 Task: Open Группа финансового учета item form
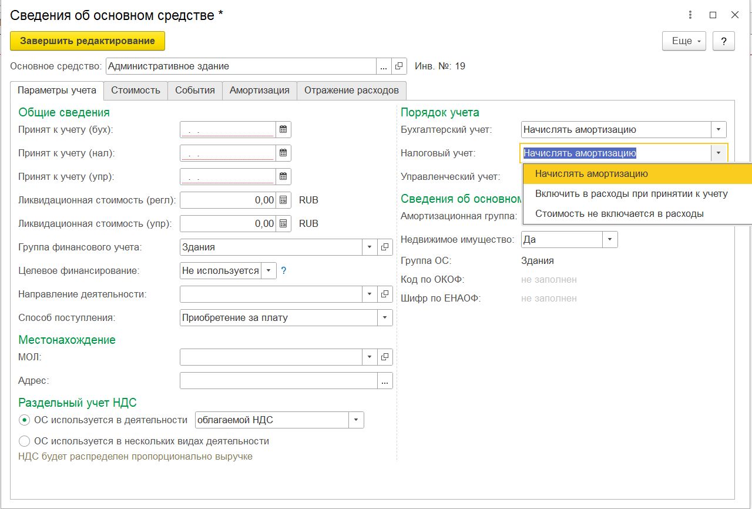tap(385, 247)
